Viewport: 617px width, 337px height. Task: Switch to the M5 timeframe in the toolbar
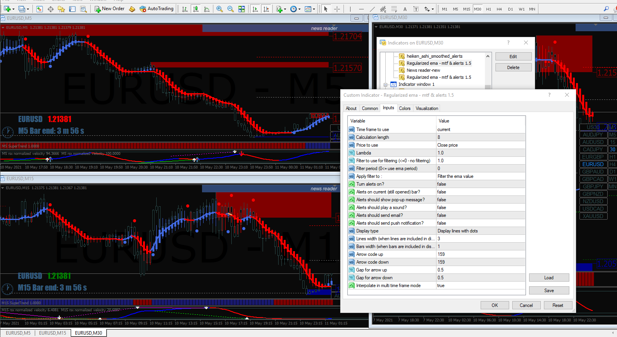456,9
